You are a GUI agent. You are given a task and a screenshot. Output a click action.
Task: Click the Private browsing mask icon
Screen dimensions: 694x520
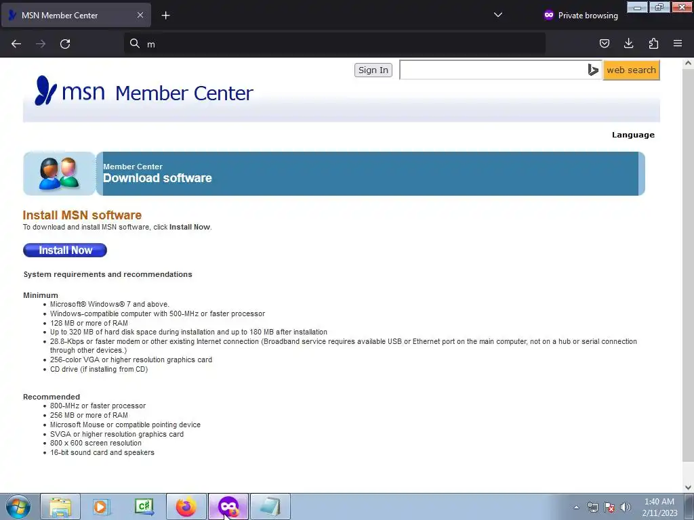[x=549, y=15]
